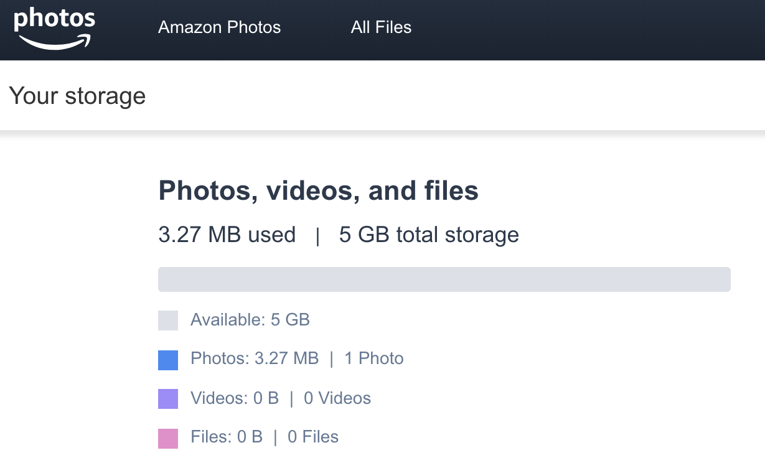Click the pink Files color swatch
Viewport: 765px width, 463px height.
pos(168,438)
